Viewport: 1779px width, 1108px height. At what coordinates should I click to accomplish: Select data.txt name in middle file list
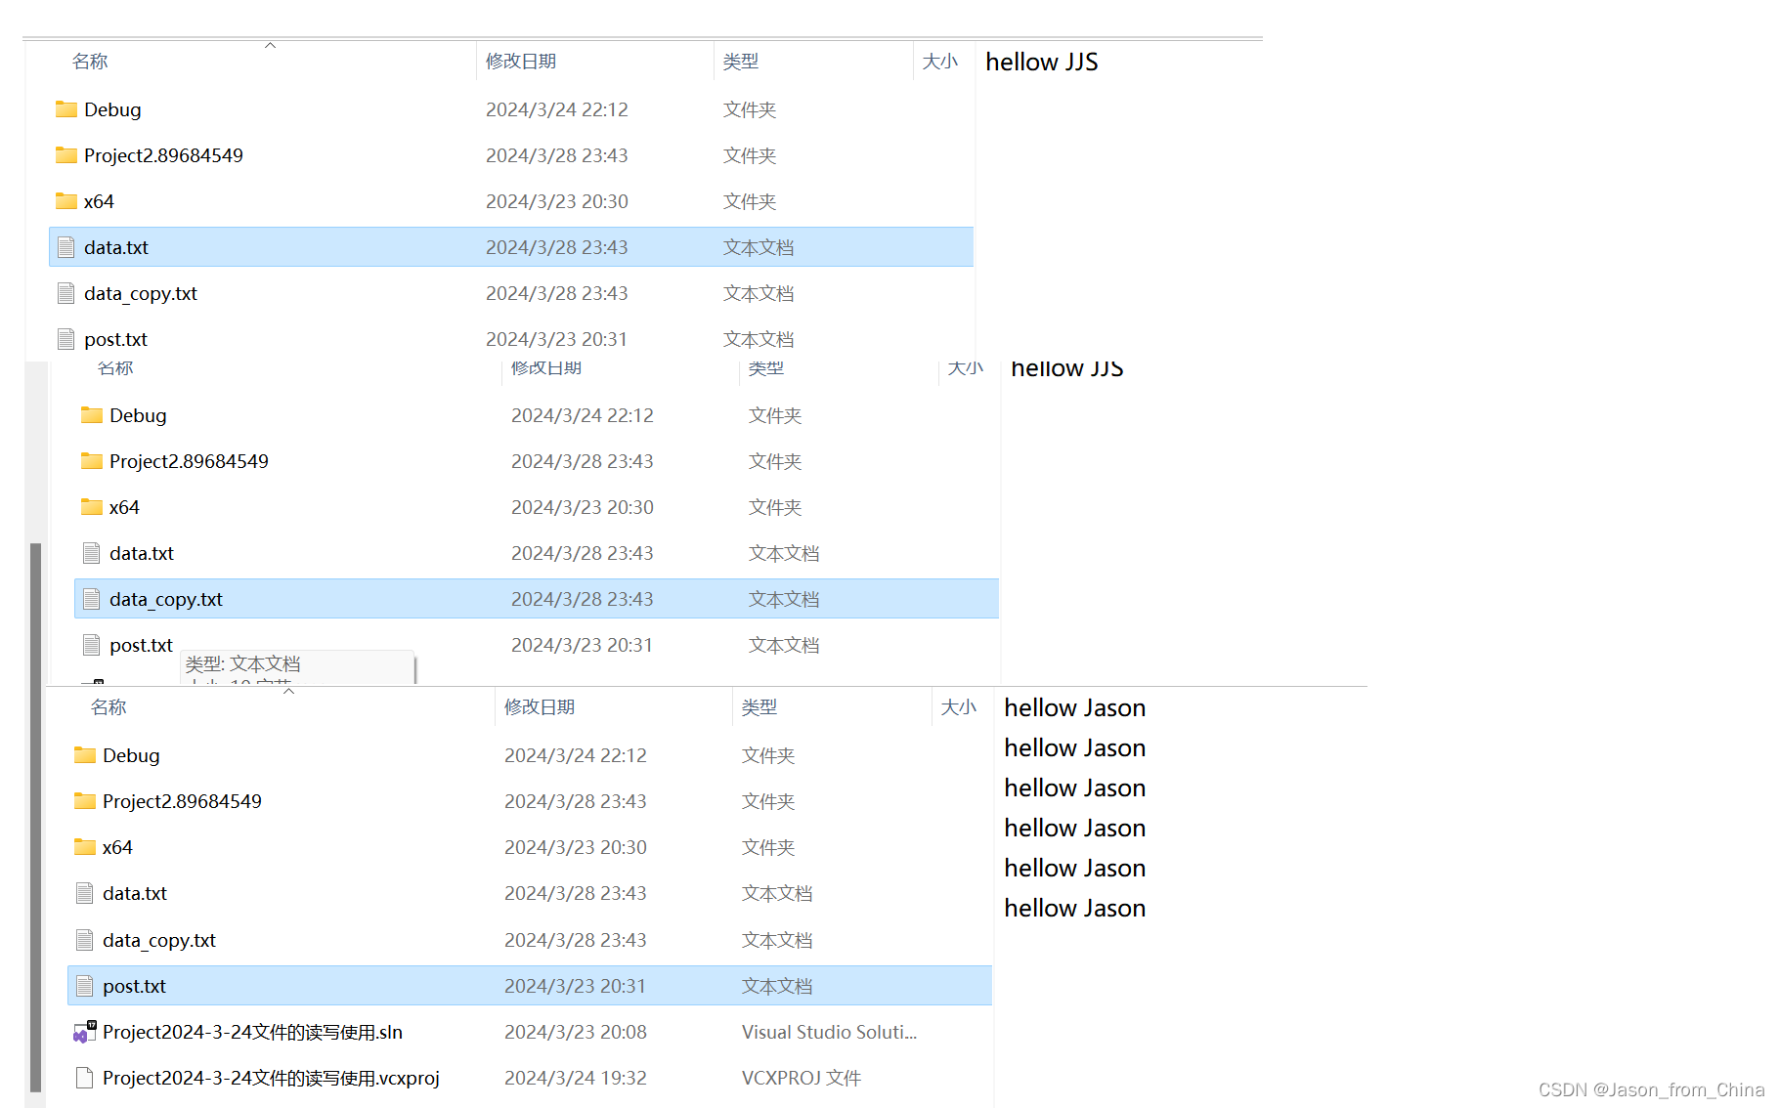142,553
